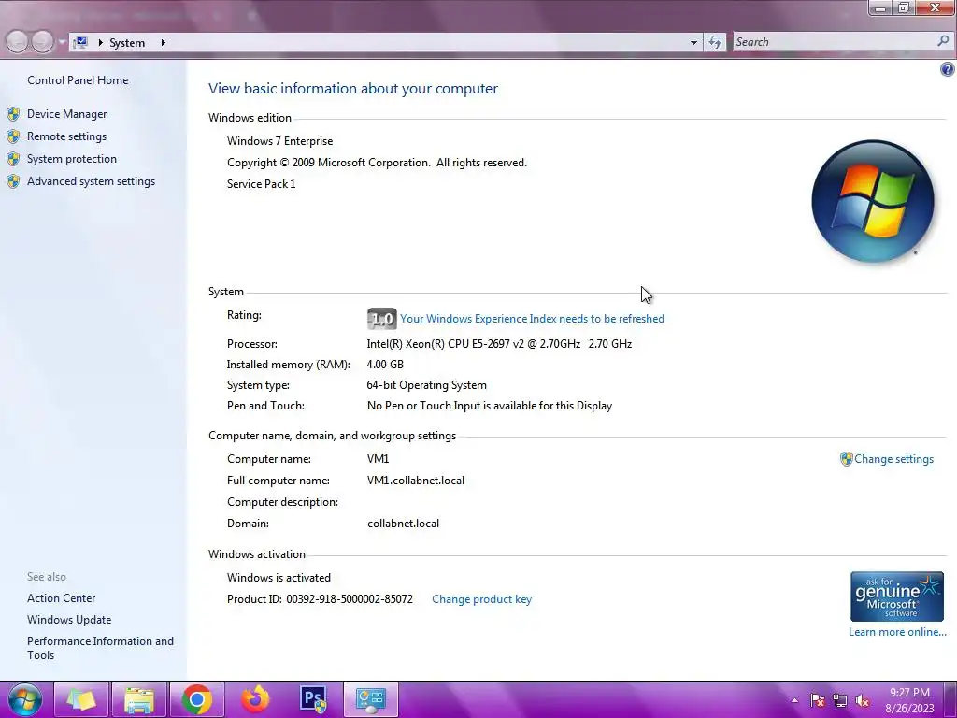Screen dimensions: 957x718
Task: Click into the Search box
Action: 834,42
